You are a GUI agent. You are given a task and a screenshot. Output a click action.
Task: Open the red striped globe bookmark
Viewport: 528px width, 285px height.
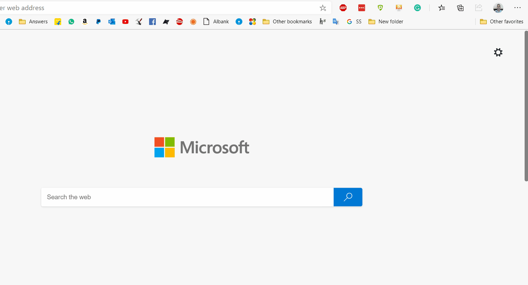point(179,22)
